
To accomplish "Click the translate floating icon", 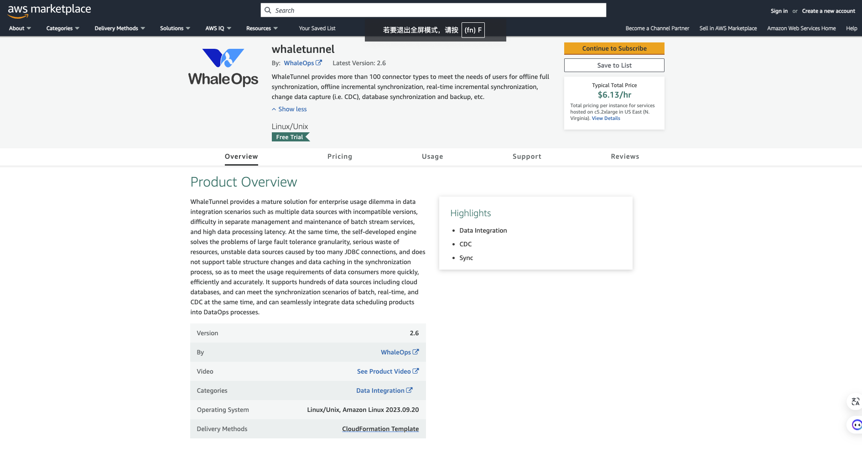I will (855, 402).
